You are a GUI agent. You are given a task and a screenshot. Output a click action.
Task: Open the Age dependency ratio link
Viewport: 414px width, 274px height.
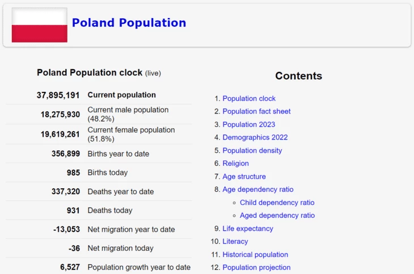257,189
